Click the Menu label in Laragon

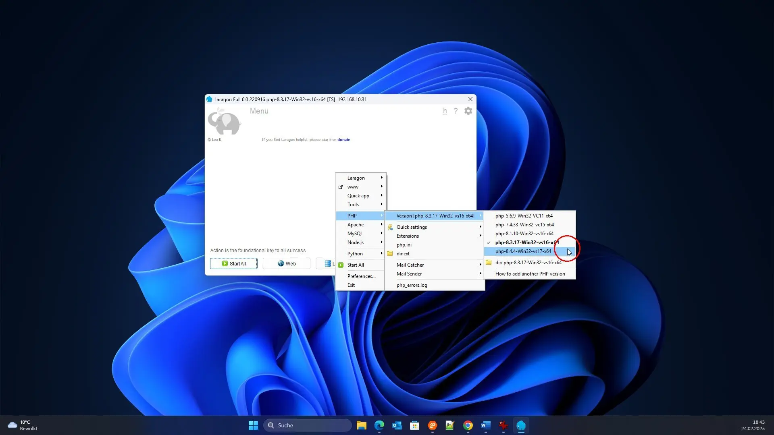coord(259,111)
